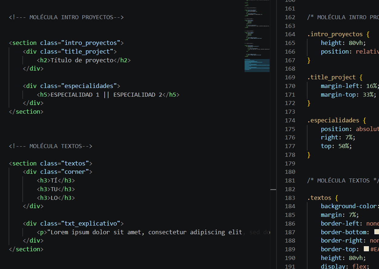Image resolution: width=379 pixels, height=269 pixels.
Task: Click the h3 TÍ line
Action: 56,180
